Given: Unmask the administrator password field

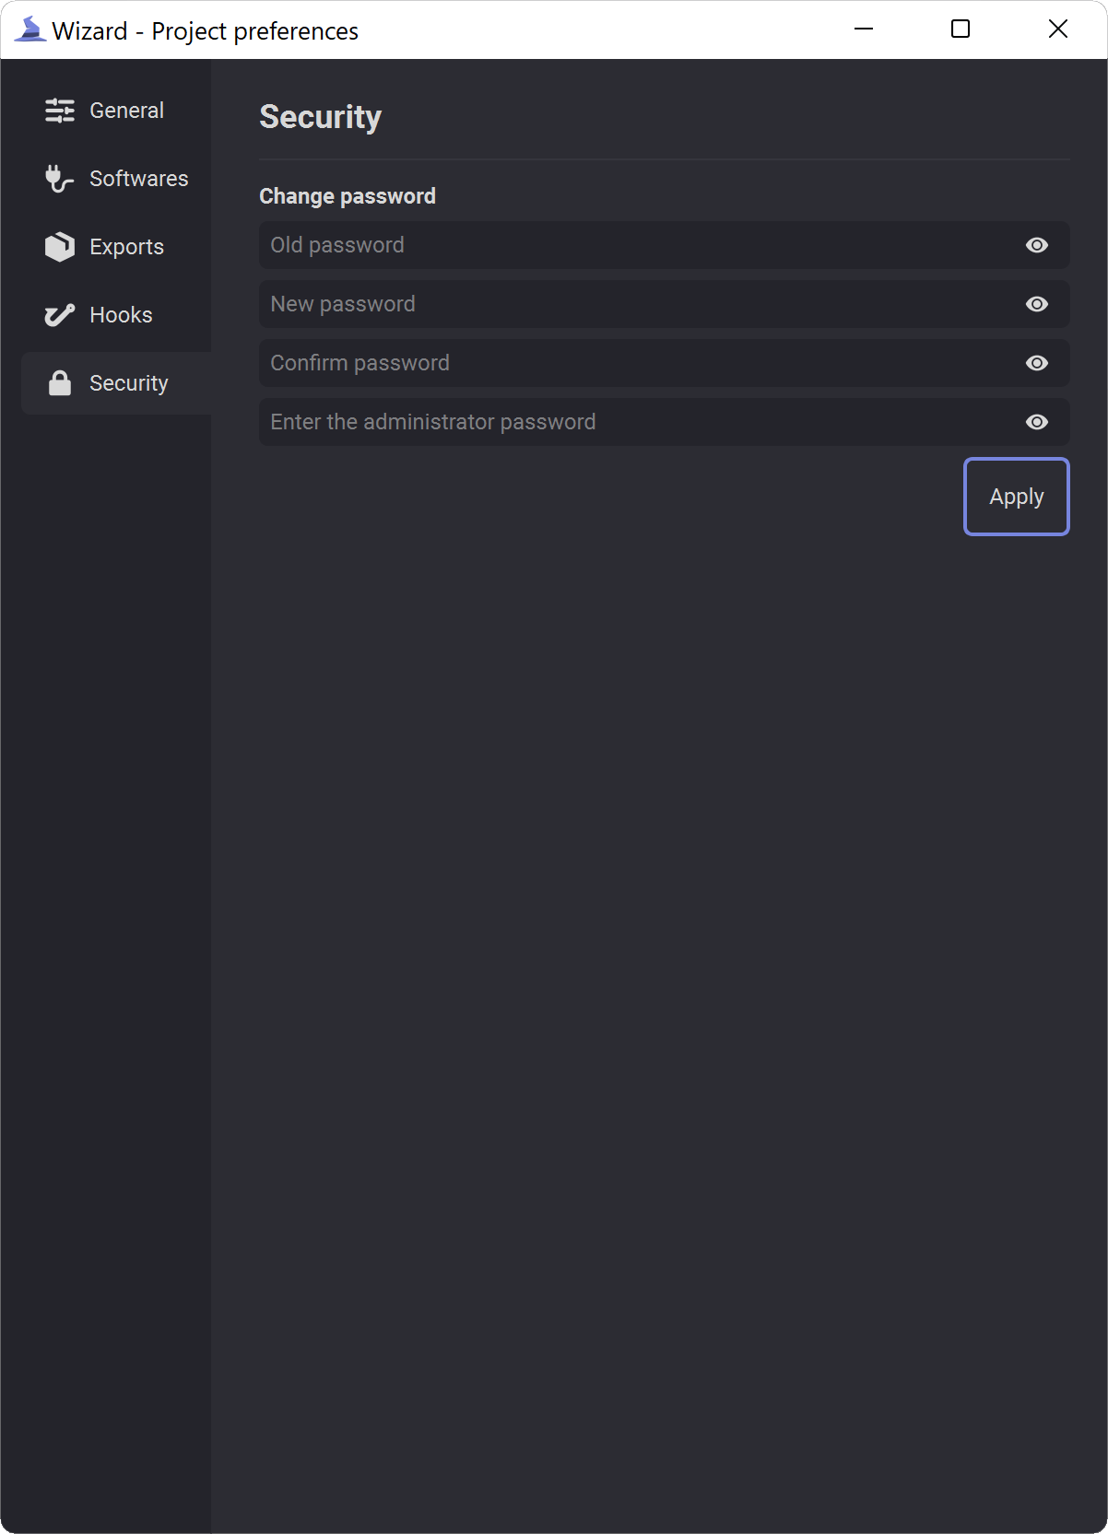Looking at the screenshot, I should 1037,422.
